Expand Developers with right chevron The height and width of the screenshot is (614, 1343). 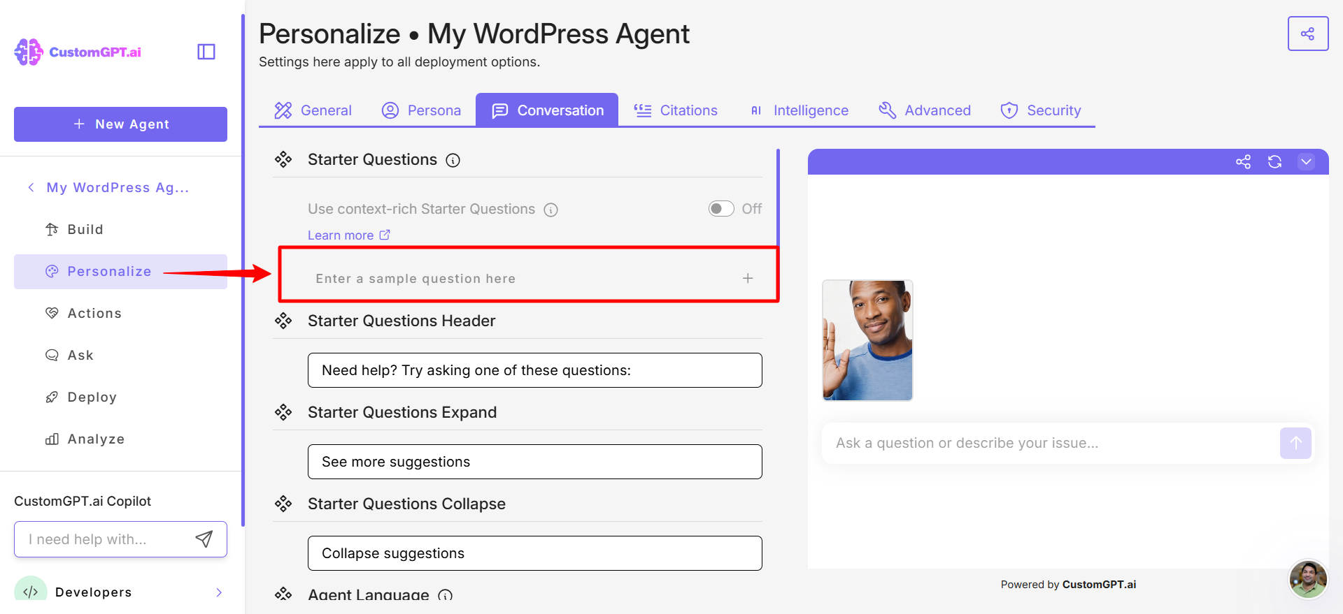pyautogui.click(x=219, y=592)
